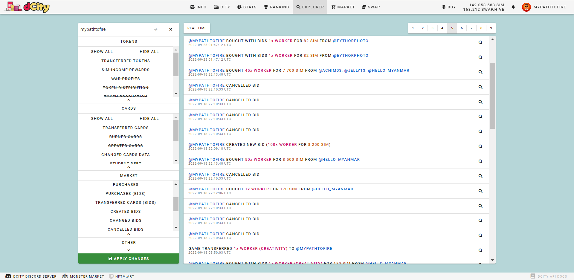Image resolution: width=574 pixels, height=280 pixels.
Task: Click the Tokens list scrollbar thumb
Action: [176, 65]
